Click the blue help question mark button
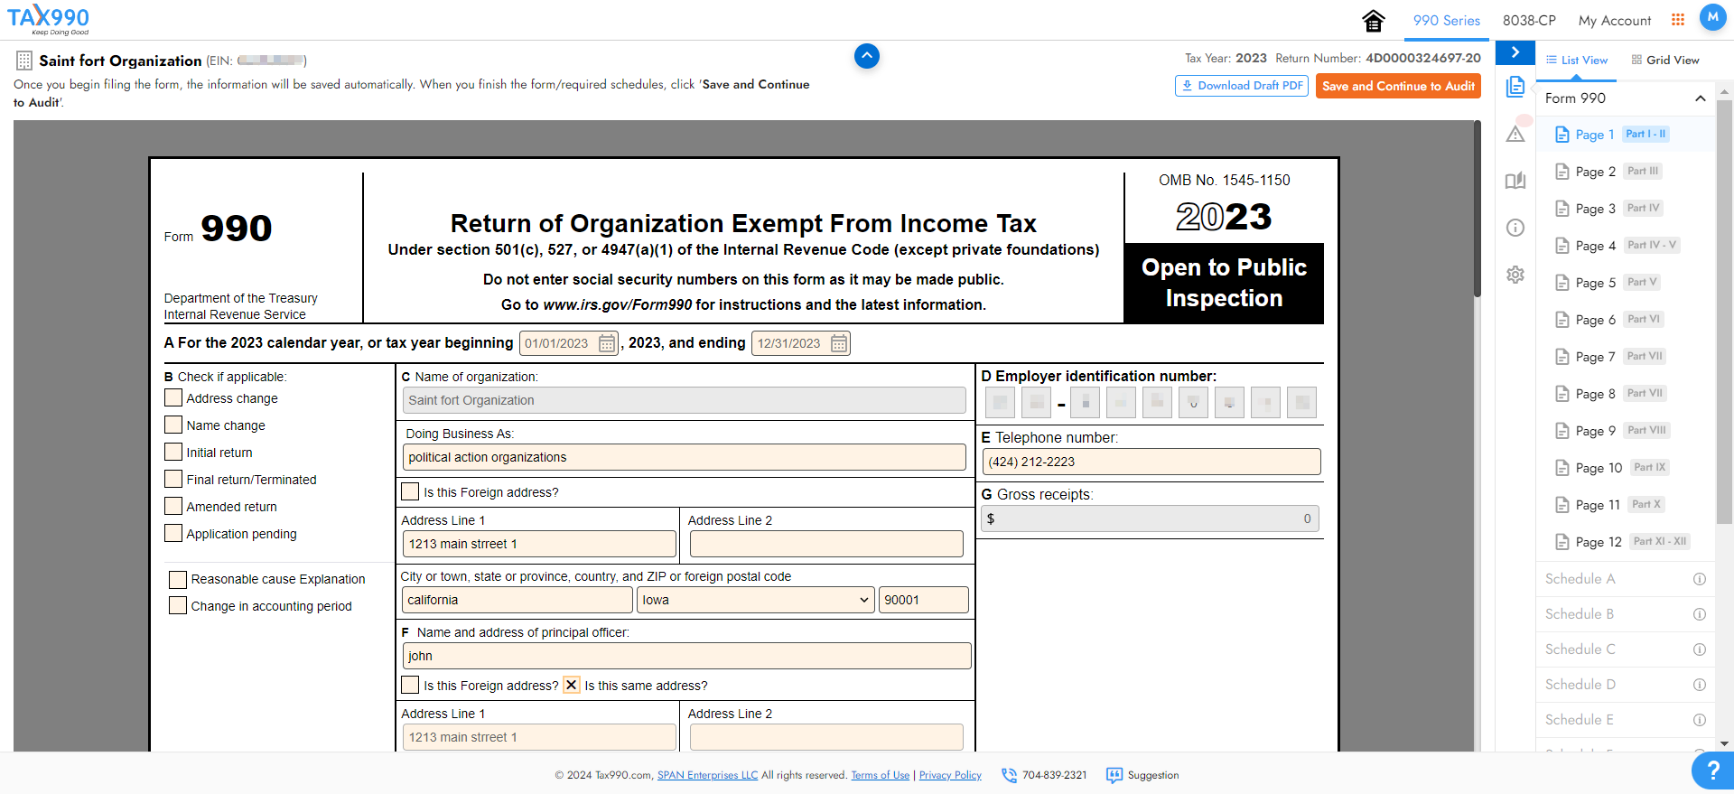This screenshot has height=794, width=1734. [1711, 771]
